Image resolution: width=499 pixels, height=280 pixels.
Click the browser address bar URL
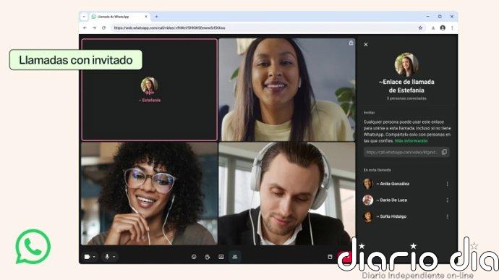click(169, 28)
